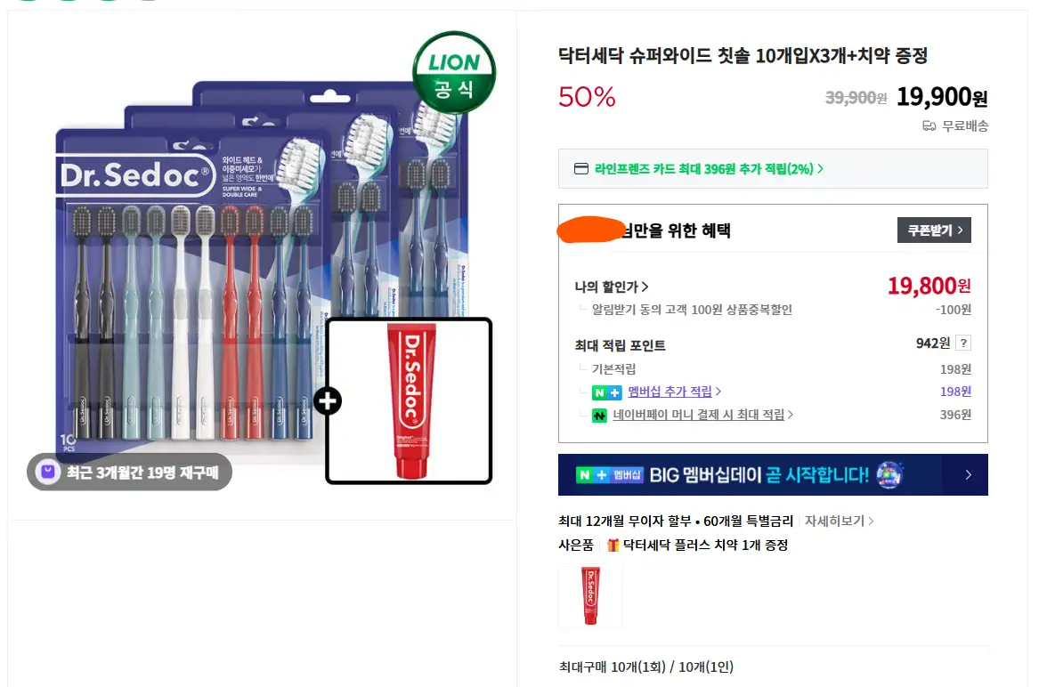This screenshot has width=1047, height=687.
Task: Click the credit card icon in the Line Friends banner
Action: click(581, 169)
